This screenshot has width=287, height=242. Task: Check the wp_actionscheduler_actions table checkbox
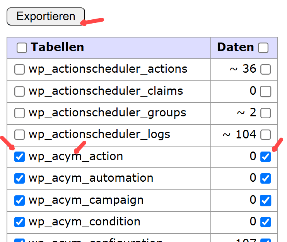[19, 70]
